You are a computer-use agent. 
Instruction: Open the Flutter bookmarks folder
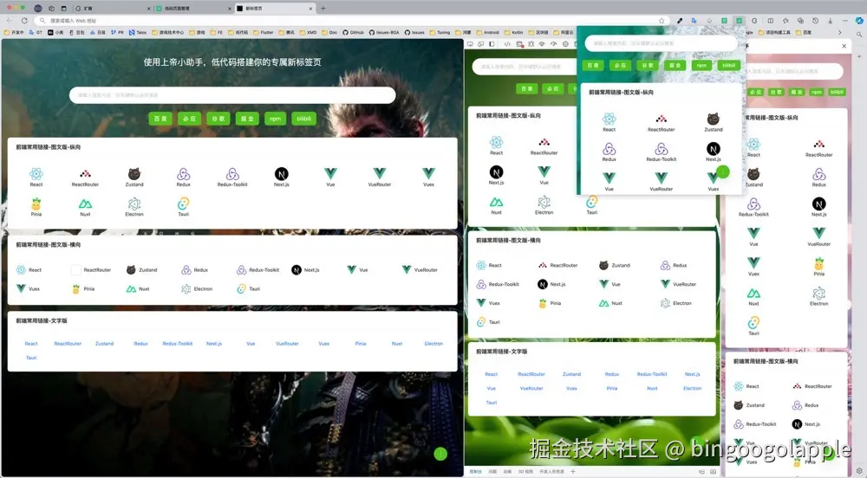tap(265, 32)
